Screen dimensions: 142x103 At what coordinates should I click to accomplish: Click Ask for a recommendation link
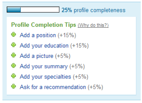click(53, 87)
